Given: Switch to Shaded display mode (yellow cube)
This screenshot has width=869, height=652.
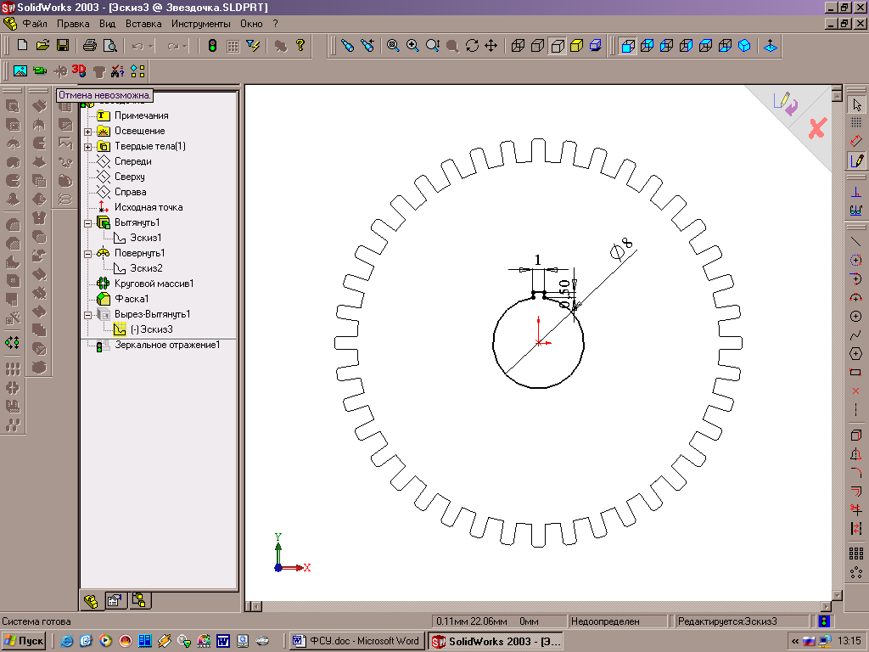Looking at the screenshot, I should click(x=576, y=46).
